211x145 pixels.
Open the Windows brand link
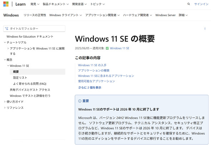[11, 15]
